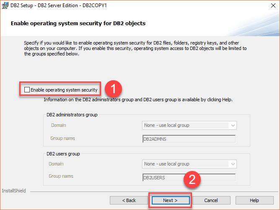Screen dimensions: 280x210
Task: Click the page heading about DB2 objects security
Action: tap(78, 24)
